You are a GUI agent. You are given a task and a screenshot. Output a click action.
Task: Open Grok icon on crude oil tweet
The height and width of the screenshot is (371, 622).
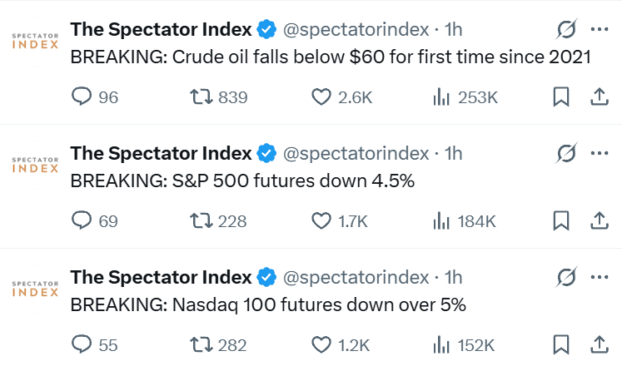click(x=566, y=30)
